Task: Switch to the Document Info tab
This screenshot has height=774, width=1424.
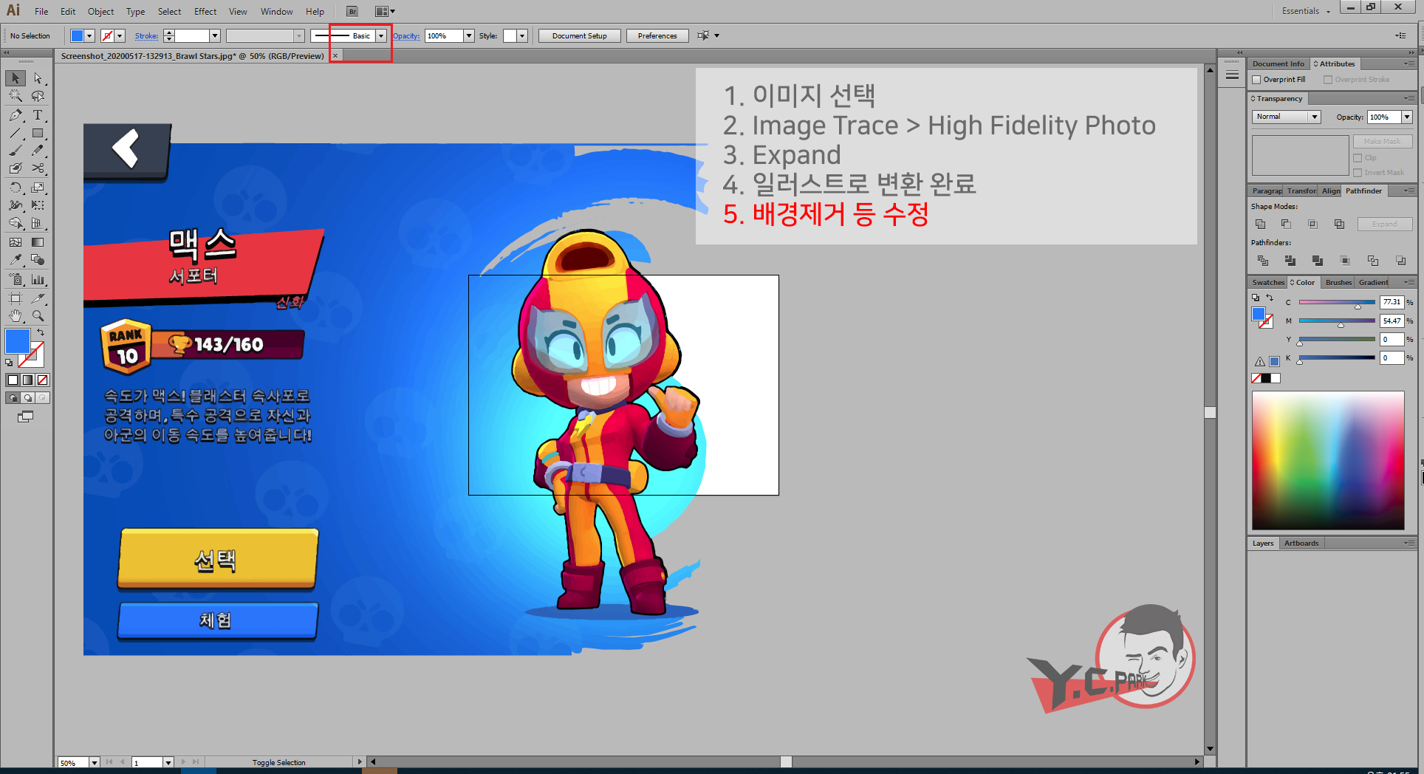Action: point(1278,64)
